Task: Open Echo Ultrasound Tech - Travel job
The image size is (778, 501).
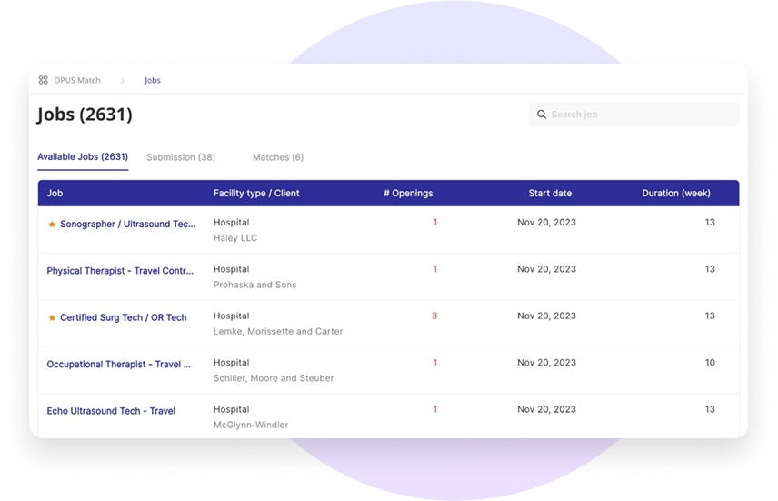Action: pyautogui.click(x=111, y=411)
